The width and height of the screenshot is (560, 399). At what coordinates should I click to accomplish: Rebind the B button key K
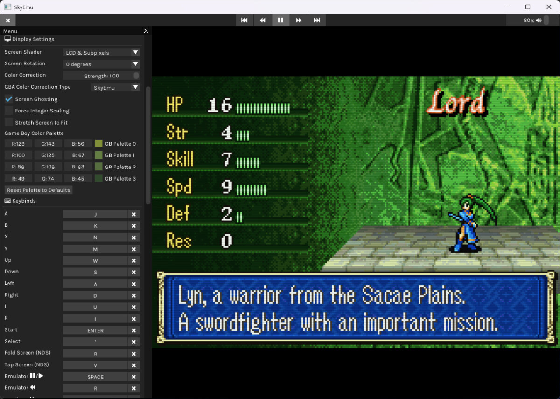[95, 226]
